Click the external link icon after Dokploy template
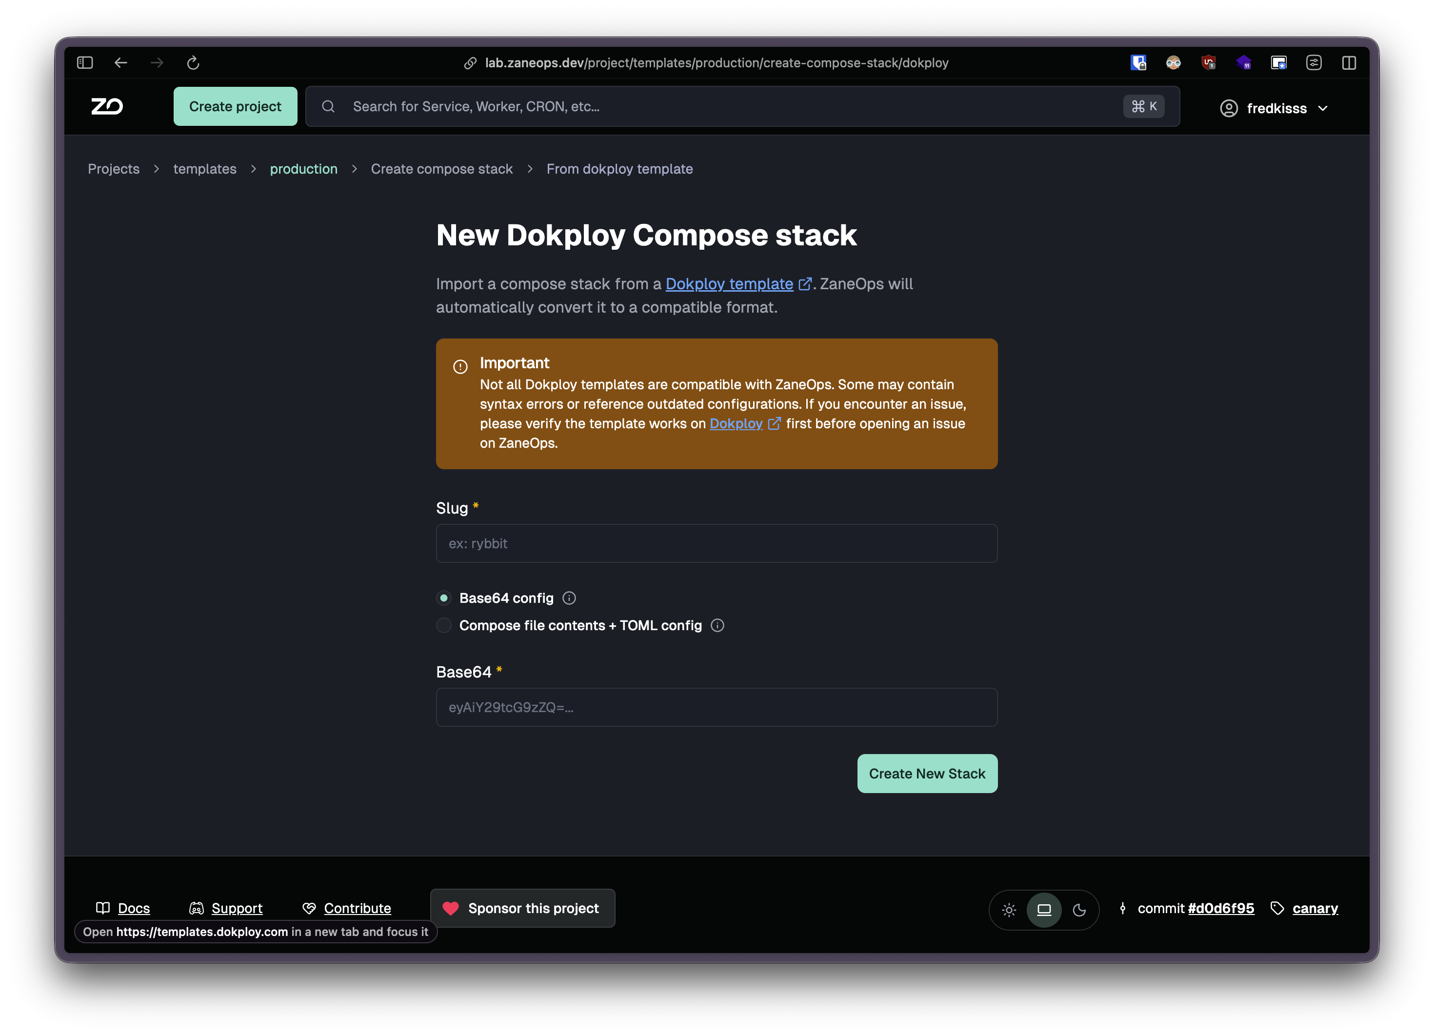The width and height of the screenshot is (1434, 1035). 805,284
